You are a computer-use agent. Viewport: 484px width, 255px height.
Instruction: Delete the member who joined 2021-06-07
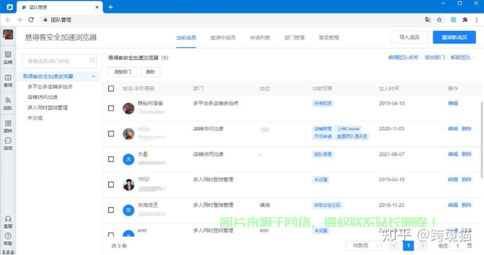[467, 154]
